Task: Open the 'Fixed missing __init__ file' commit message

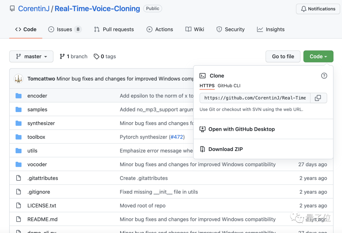Action: 159,192
